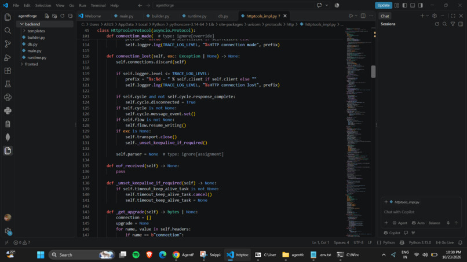Click the agentforge command center search

click(x=233, y=5)
